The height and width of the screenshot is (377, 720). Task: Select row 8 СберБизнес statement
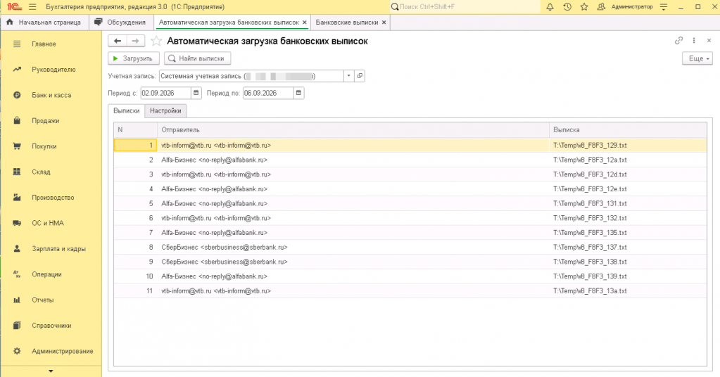click(x=410, y=247)
